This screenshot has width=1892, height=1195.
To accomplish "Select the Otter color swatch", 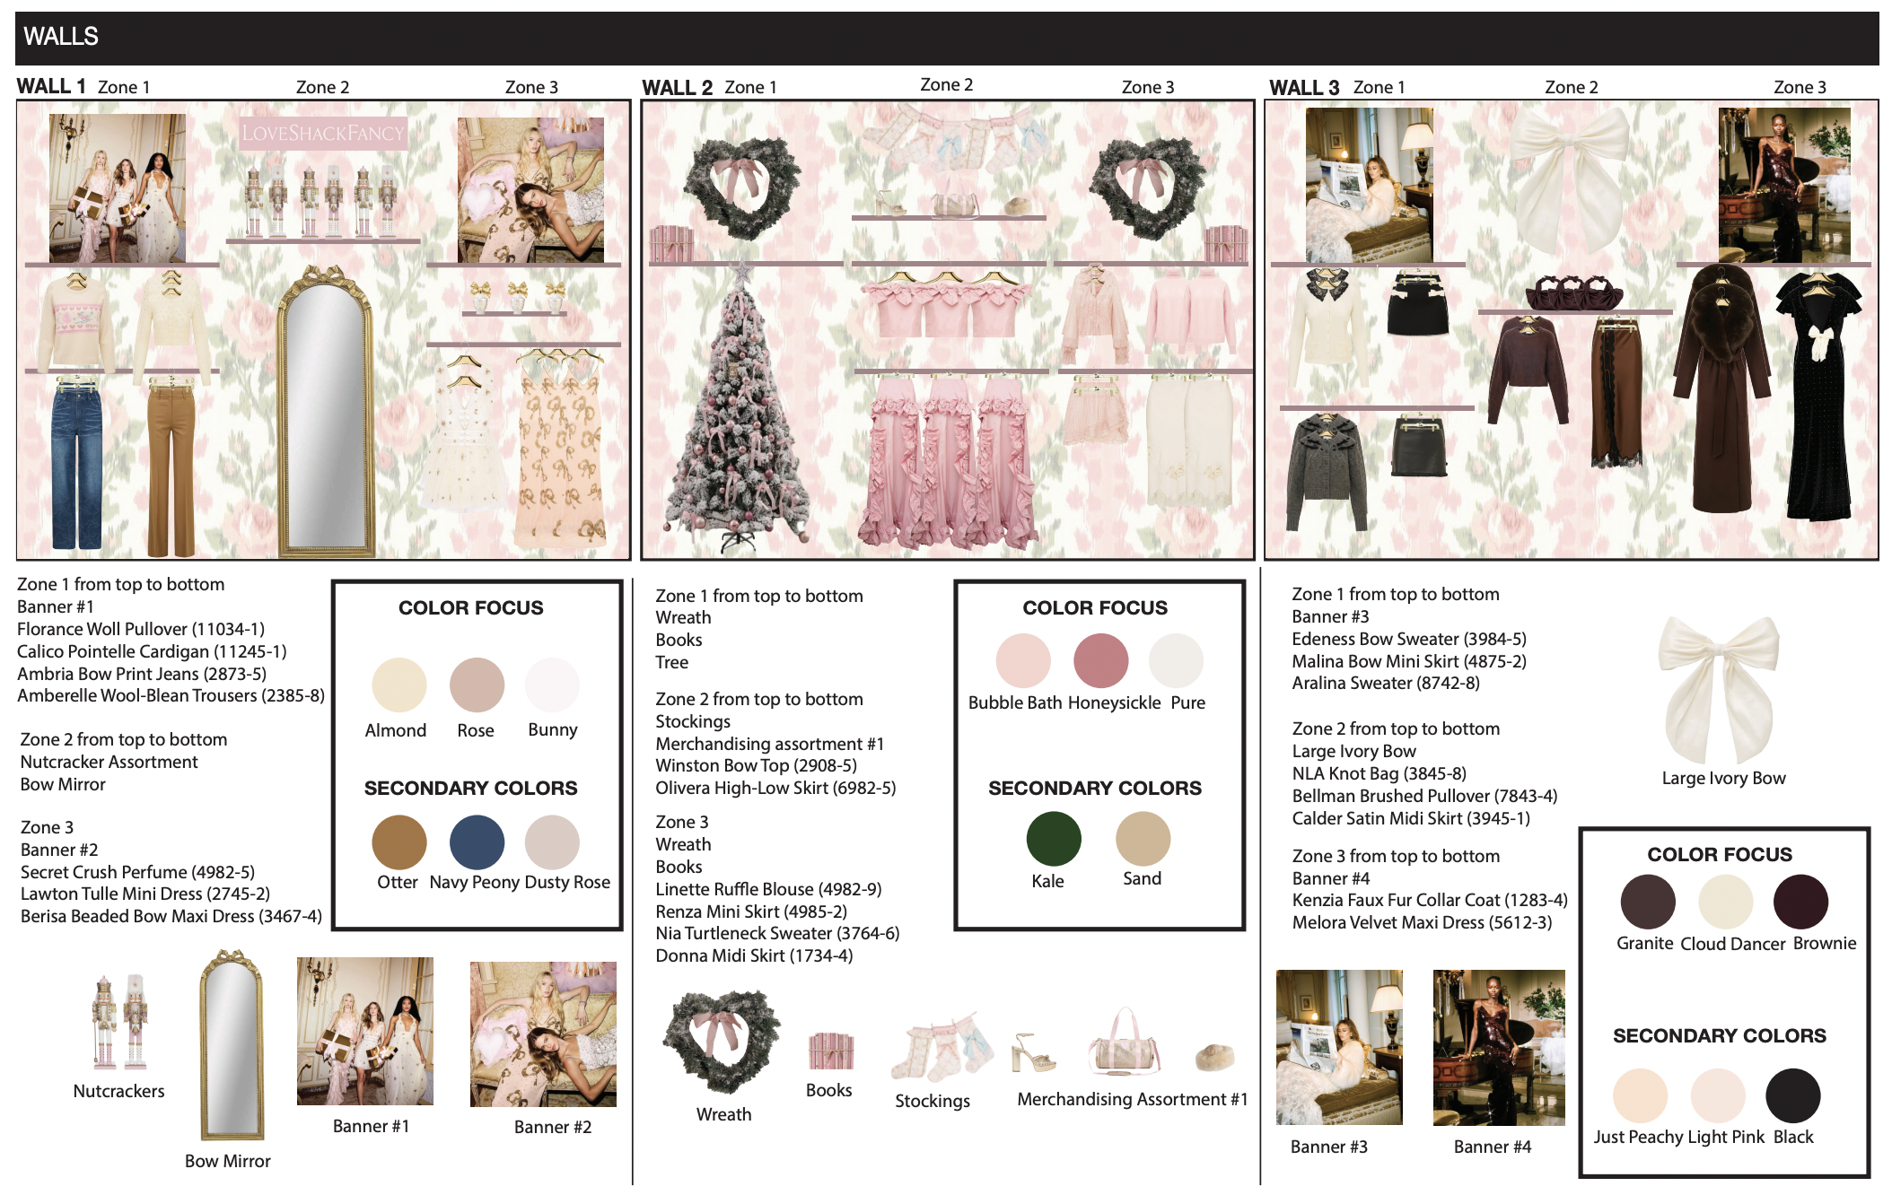I will [399, 842].
